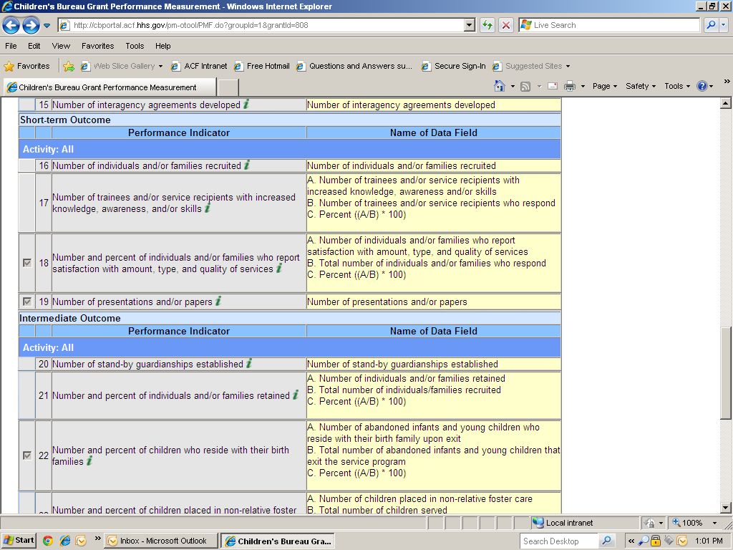Image resolution: width=733 pixels, height=550 pixels.
Task: Click the Stop loading X icon
Action: [506, 25]
